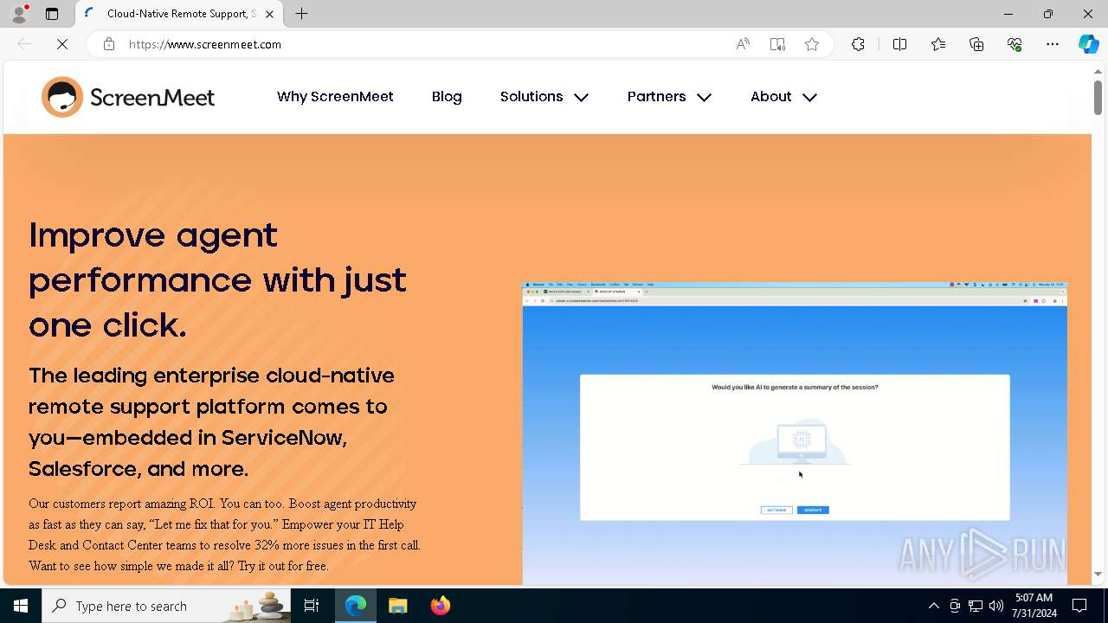This screenshot has width=1108, height=623.
Task: Click the browser back arrow
Action: click(x=24, y=44)
